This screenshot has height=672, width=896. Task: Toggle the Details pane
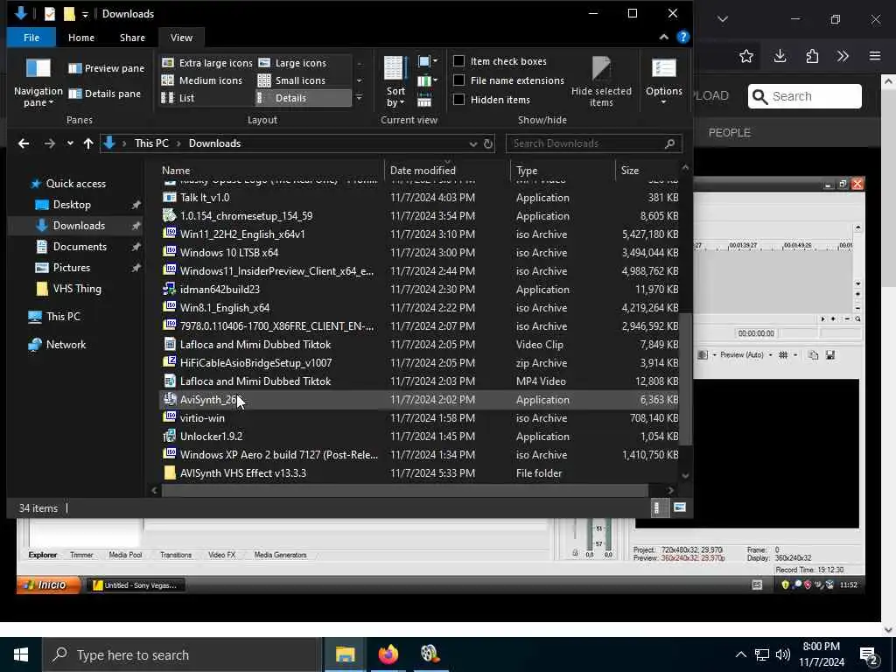tap(105, 94)
